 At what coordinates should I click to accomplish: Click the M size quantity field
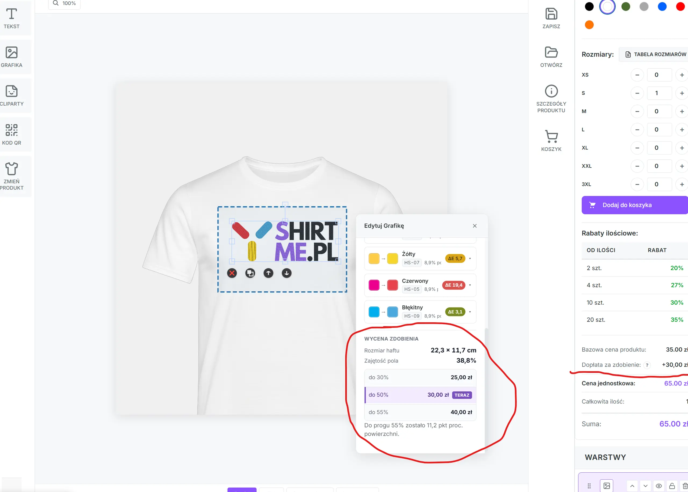pos(659,112)
